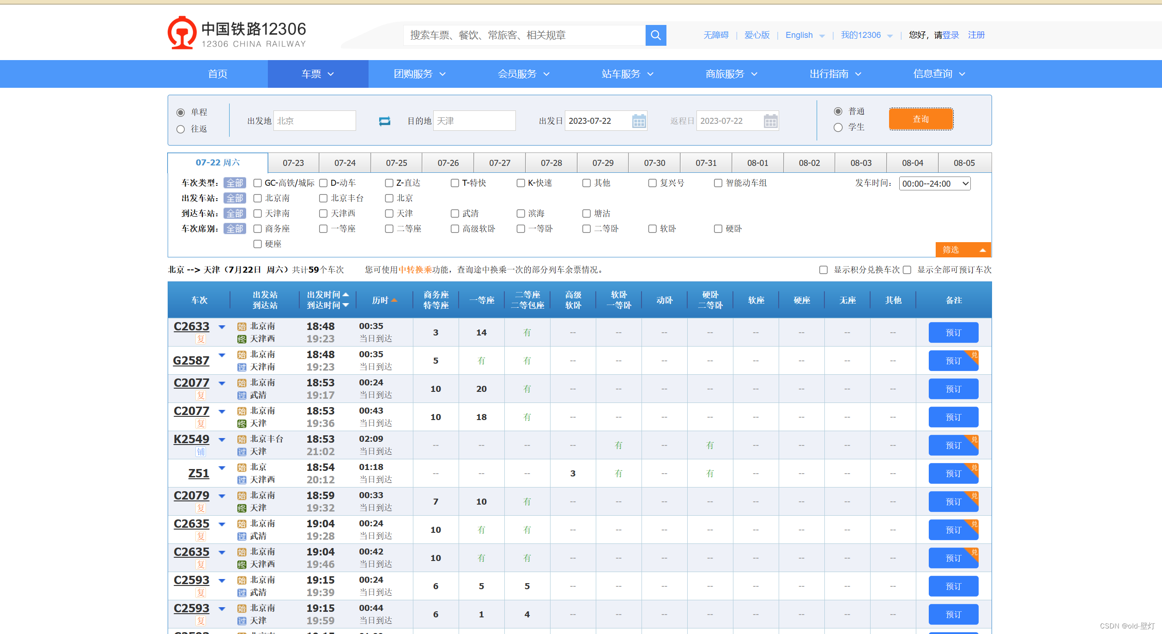Click the magnifier search button
Image resolution: width=1162 pixels, height=634 pixels.
(655, 35)
